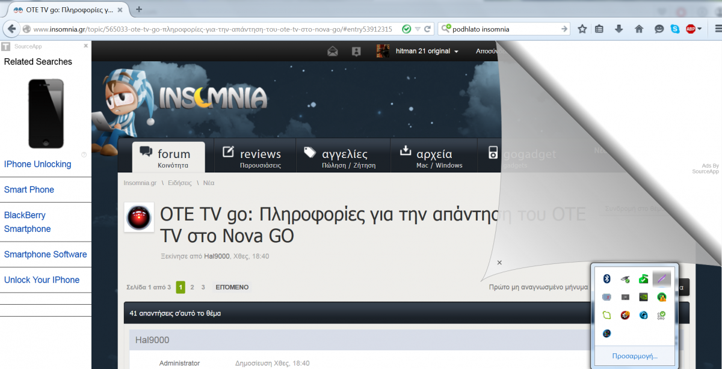
Task: Click the NVIDIA tray icon
Action: 643,297
